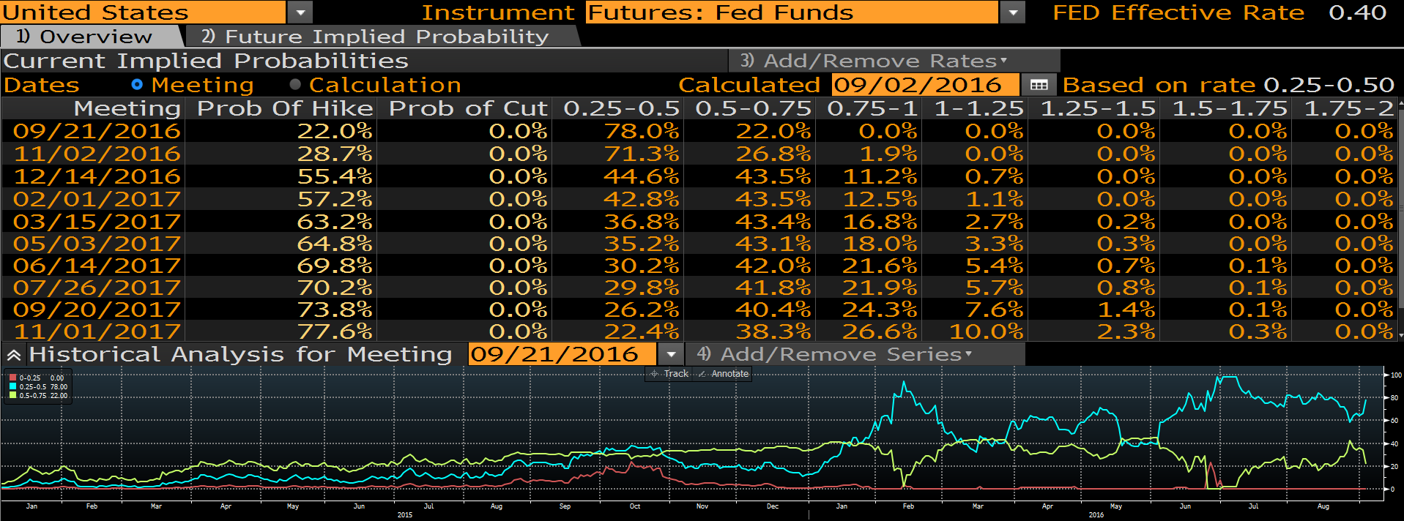
Task: Select the Meeting dates radio button
Action: (x=137, y=85)
